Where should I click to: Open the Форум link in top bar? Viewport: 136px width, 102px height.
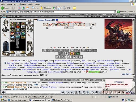[x=121, y=16]
